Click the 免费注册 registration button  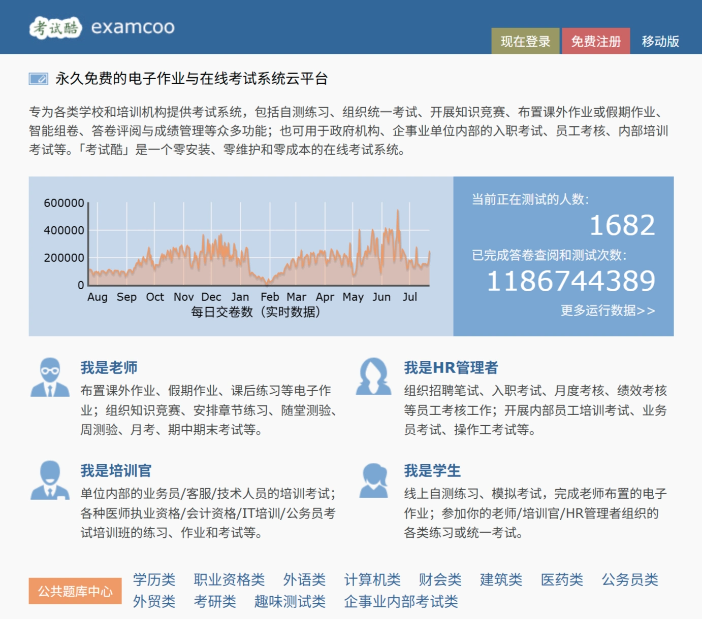pyautogui.click(x=595, y=42)
